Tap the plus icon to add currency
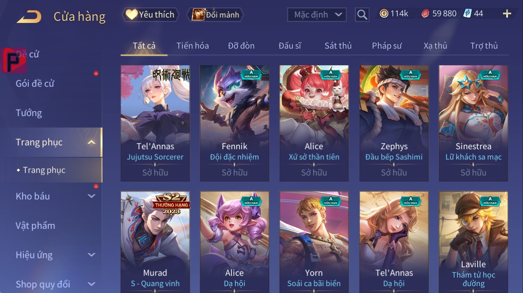 tap(507, 14)
